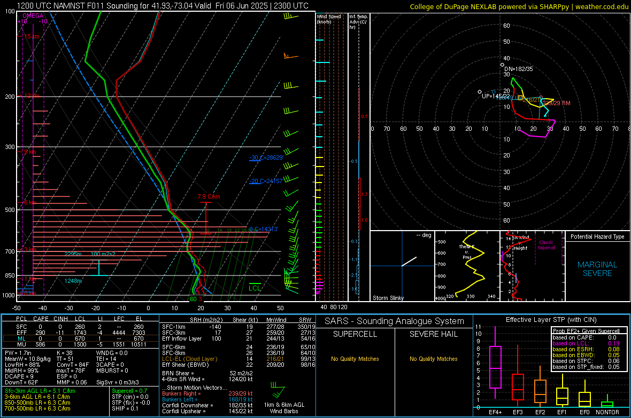Click the green LCL marker label
The image size is (631, 418).
pyautogui.click(x=255, y=288)
